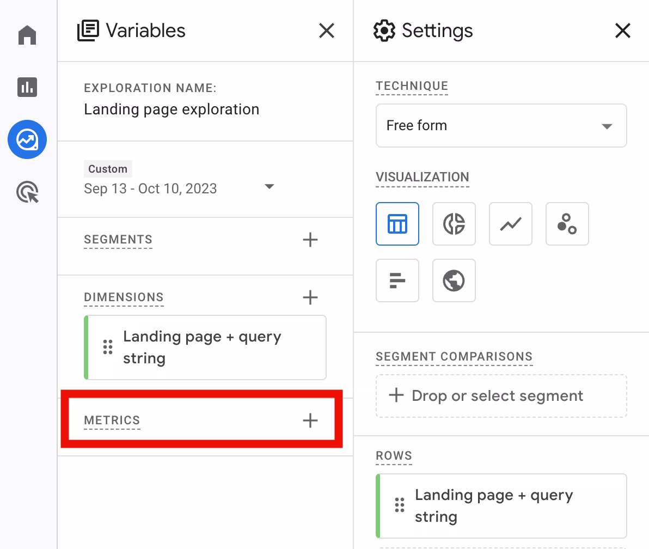This screenshot has height=549, width=649.
Task: Select the bar chart visualization
Action: point(397,280)
